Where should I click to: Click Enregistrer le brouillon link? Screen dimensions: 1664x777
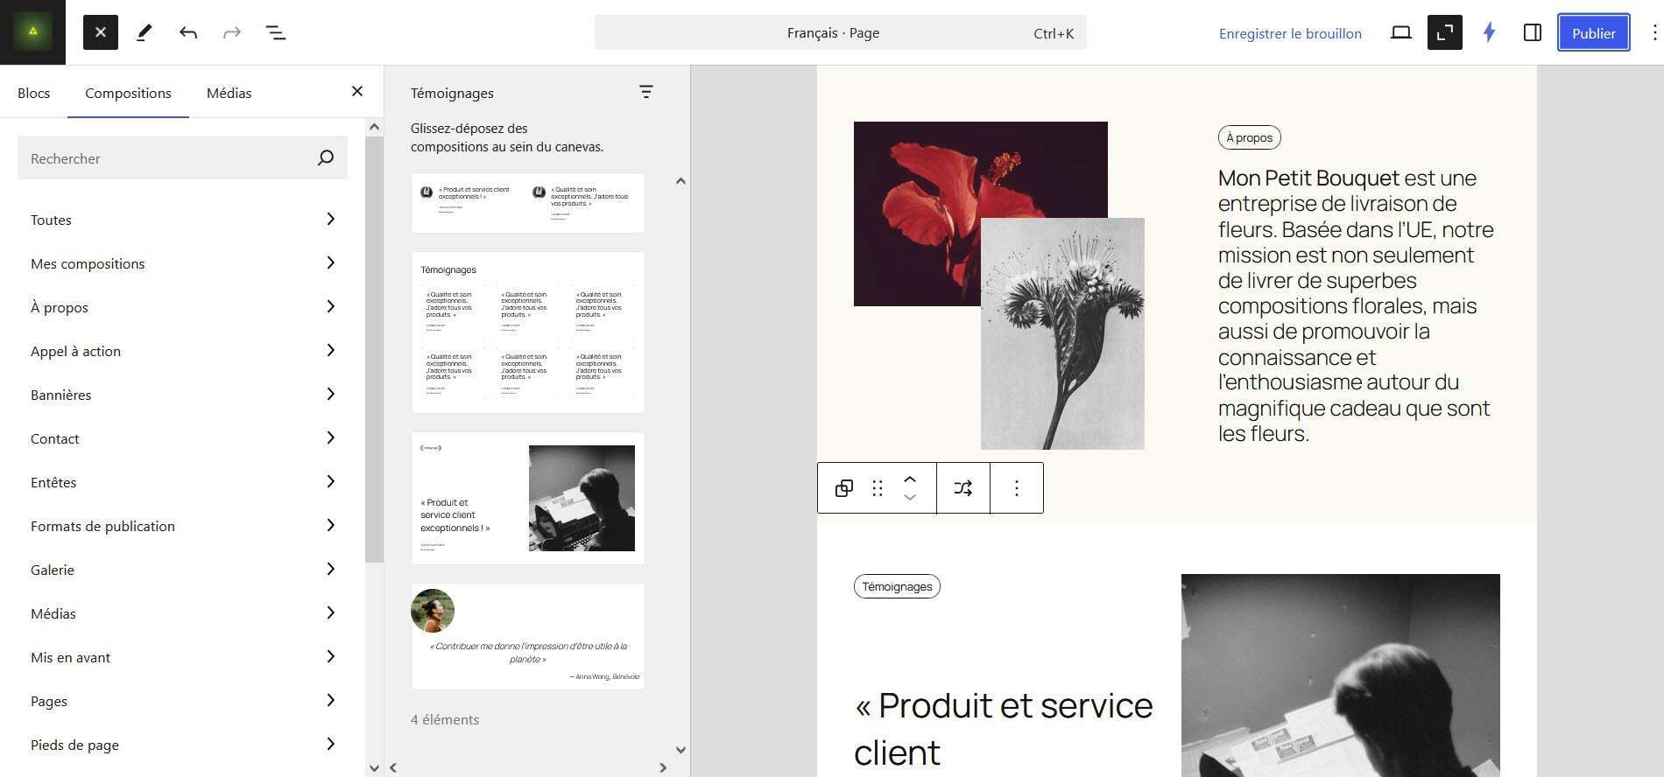[1290, 33]
